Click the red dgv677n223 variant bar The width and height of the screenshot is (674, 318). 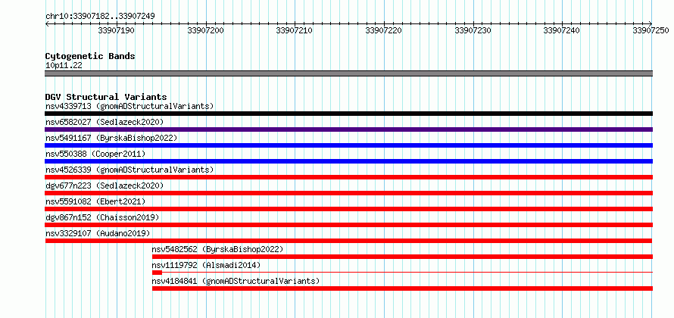(349, 193)
